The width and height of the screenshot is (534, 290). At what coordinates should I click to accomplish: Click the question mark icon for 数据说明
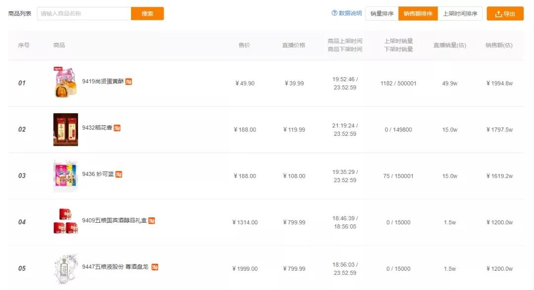(x=334, y=13)
